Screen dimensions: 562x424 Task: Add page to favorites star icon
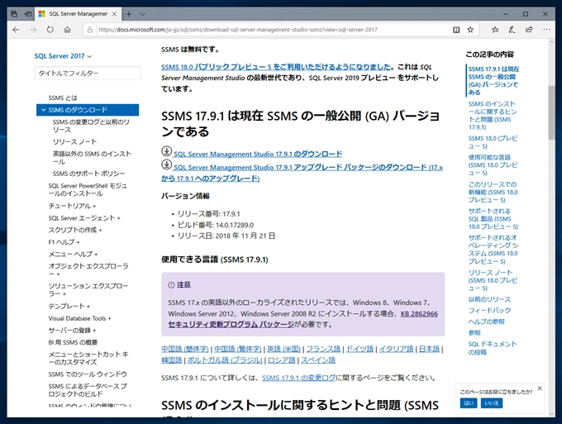click(x=470, y=30)
